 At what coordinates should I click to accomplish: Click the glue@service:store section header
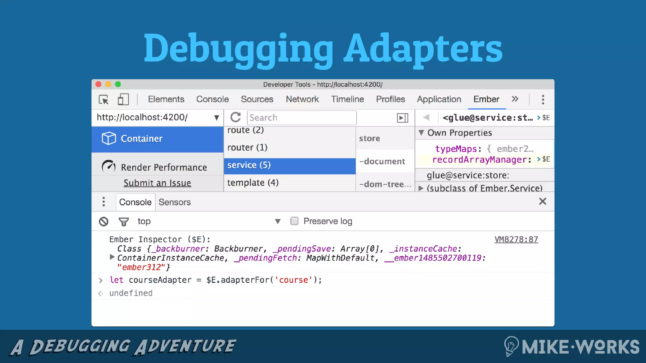coord(485,175)
